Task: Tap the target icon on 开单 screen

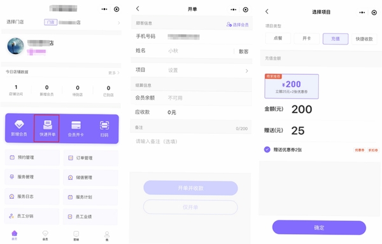Action: tap(246, 10)
